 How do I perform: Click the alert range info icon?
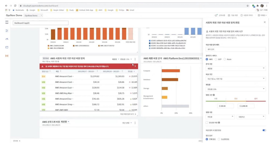click(214, 95)
